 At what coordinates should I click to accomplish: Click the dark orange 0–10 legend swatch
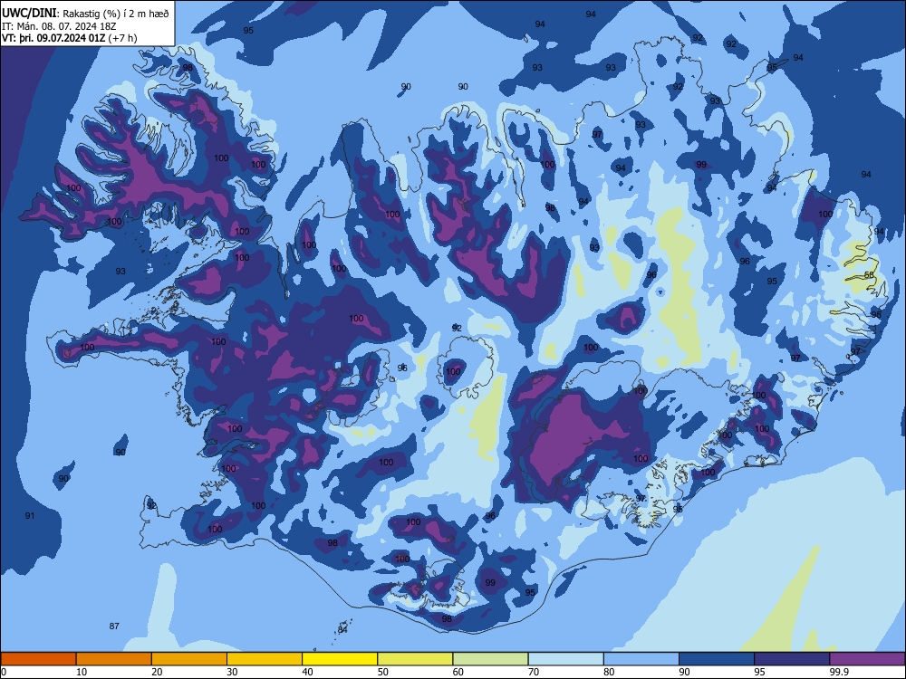tap(38, 659)
